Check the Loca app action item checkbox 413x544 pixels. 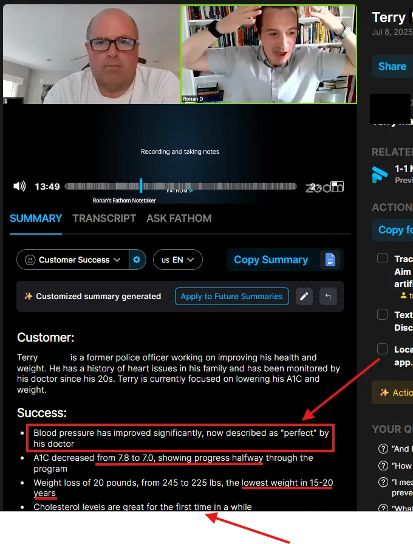click(x=382, y=349)
